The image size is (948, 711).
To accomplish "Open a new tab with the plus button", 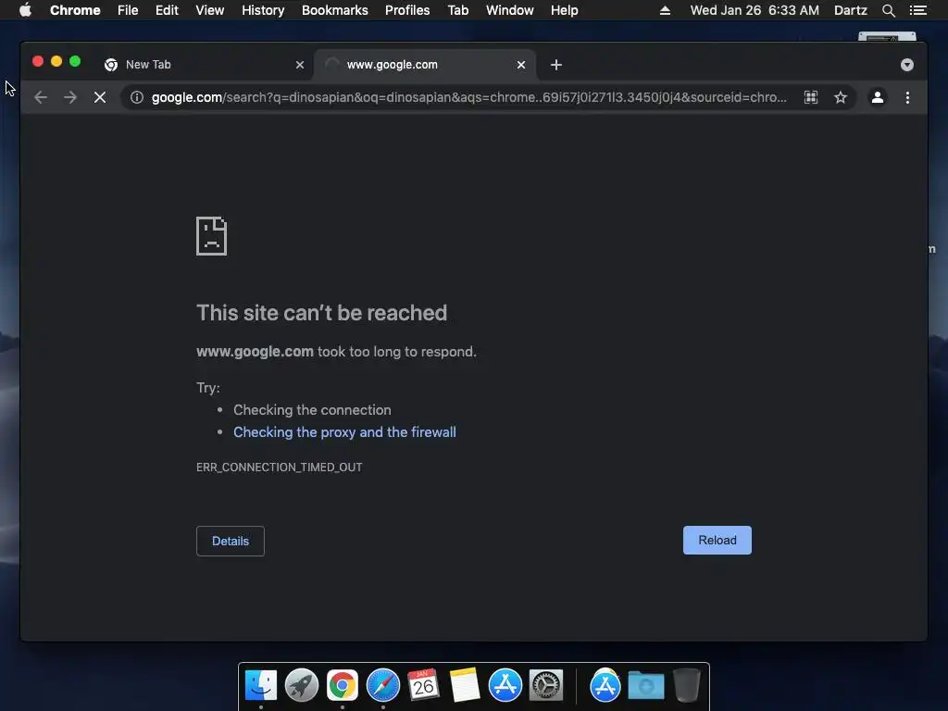I will coord(556,65).
